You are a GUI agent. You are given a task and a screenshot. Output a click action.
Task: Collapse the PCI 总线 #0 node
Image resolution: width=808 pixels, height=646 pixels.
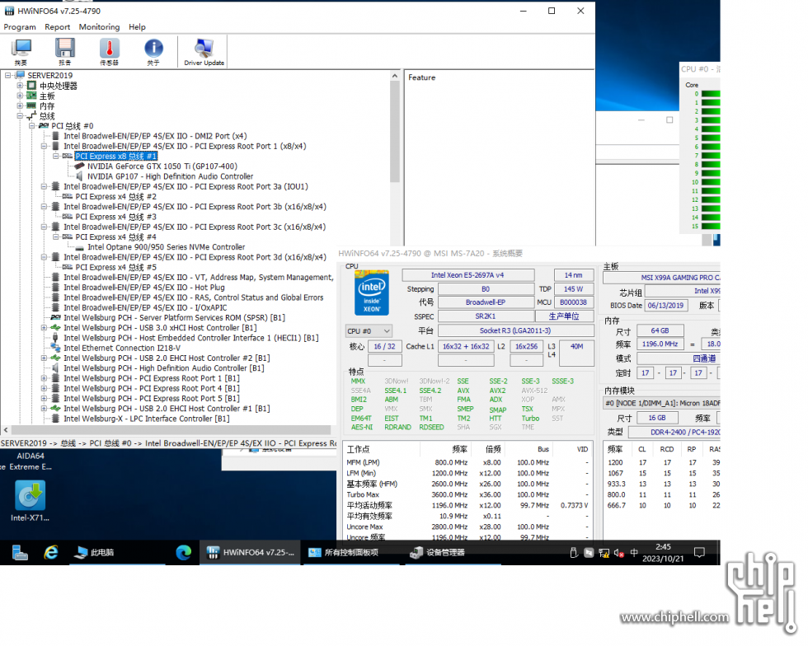[32, 126]
